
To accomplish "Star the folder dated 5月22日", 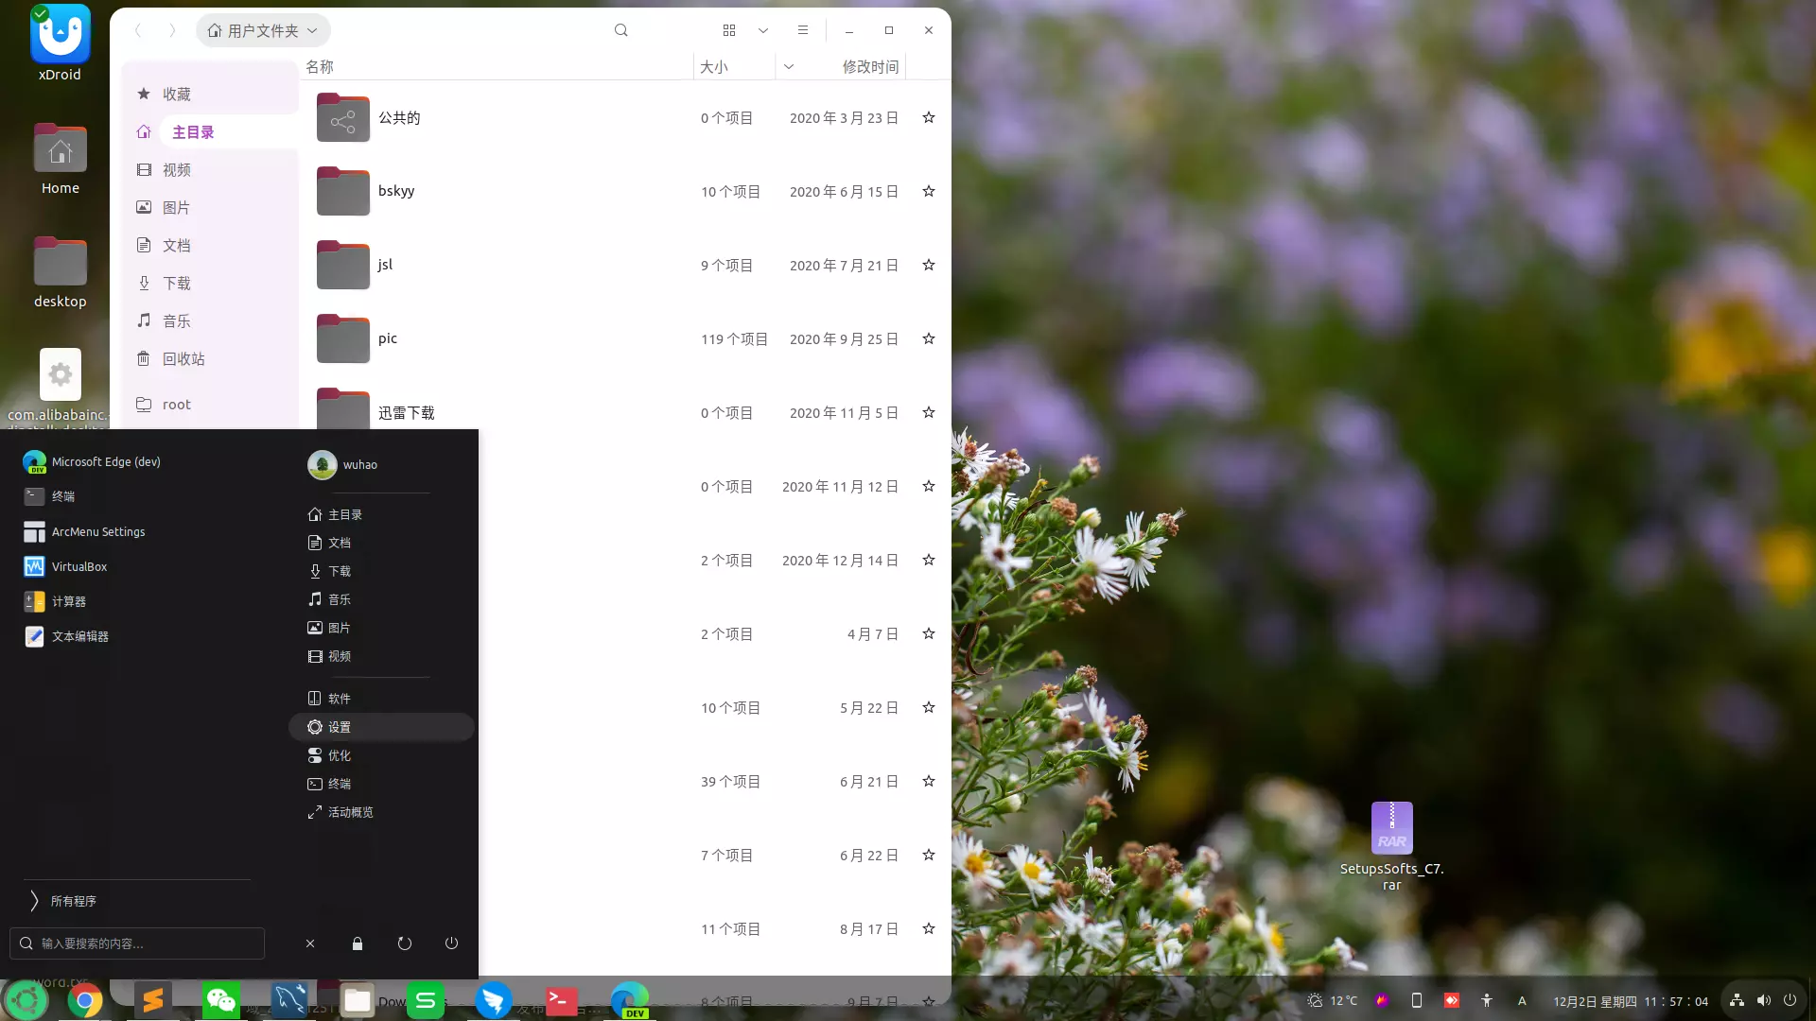I will (929, 708).
